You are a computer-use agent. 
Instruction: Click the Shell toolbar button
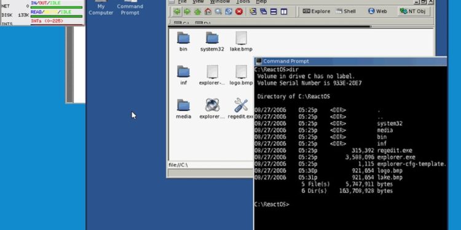345,12
